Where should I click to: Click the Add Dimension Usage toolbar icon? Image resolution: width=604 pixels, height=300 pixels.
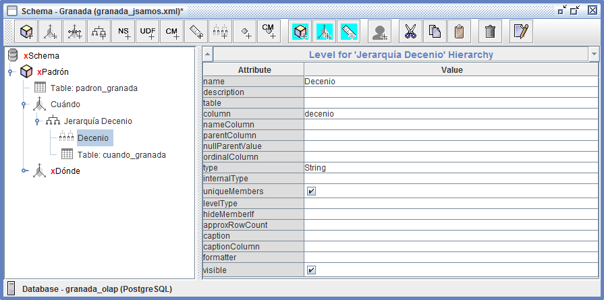[x=75, y=32]
